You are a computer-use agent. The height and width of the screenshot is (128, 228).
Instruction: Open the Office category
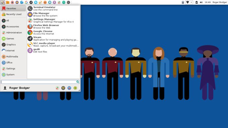[13, 62]
